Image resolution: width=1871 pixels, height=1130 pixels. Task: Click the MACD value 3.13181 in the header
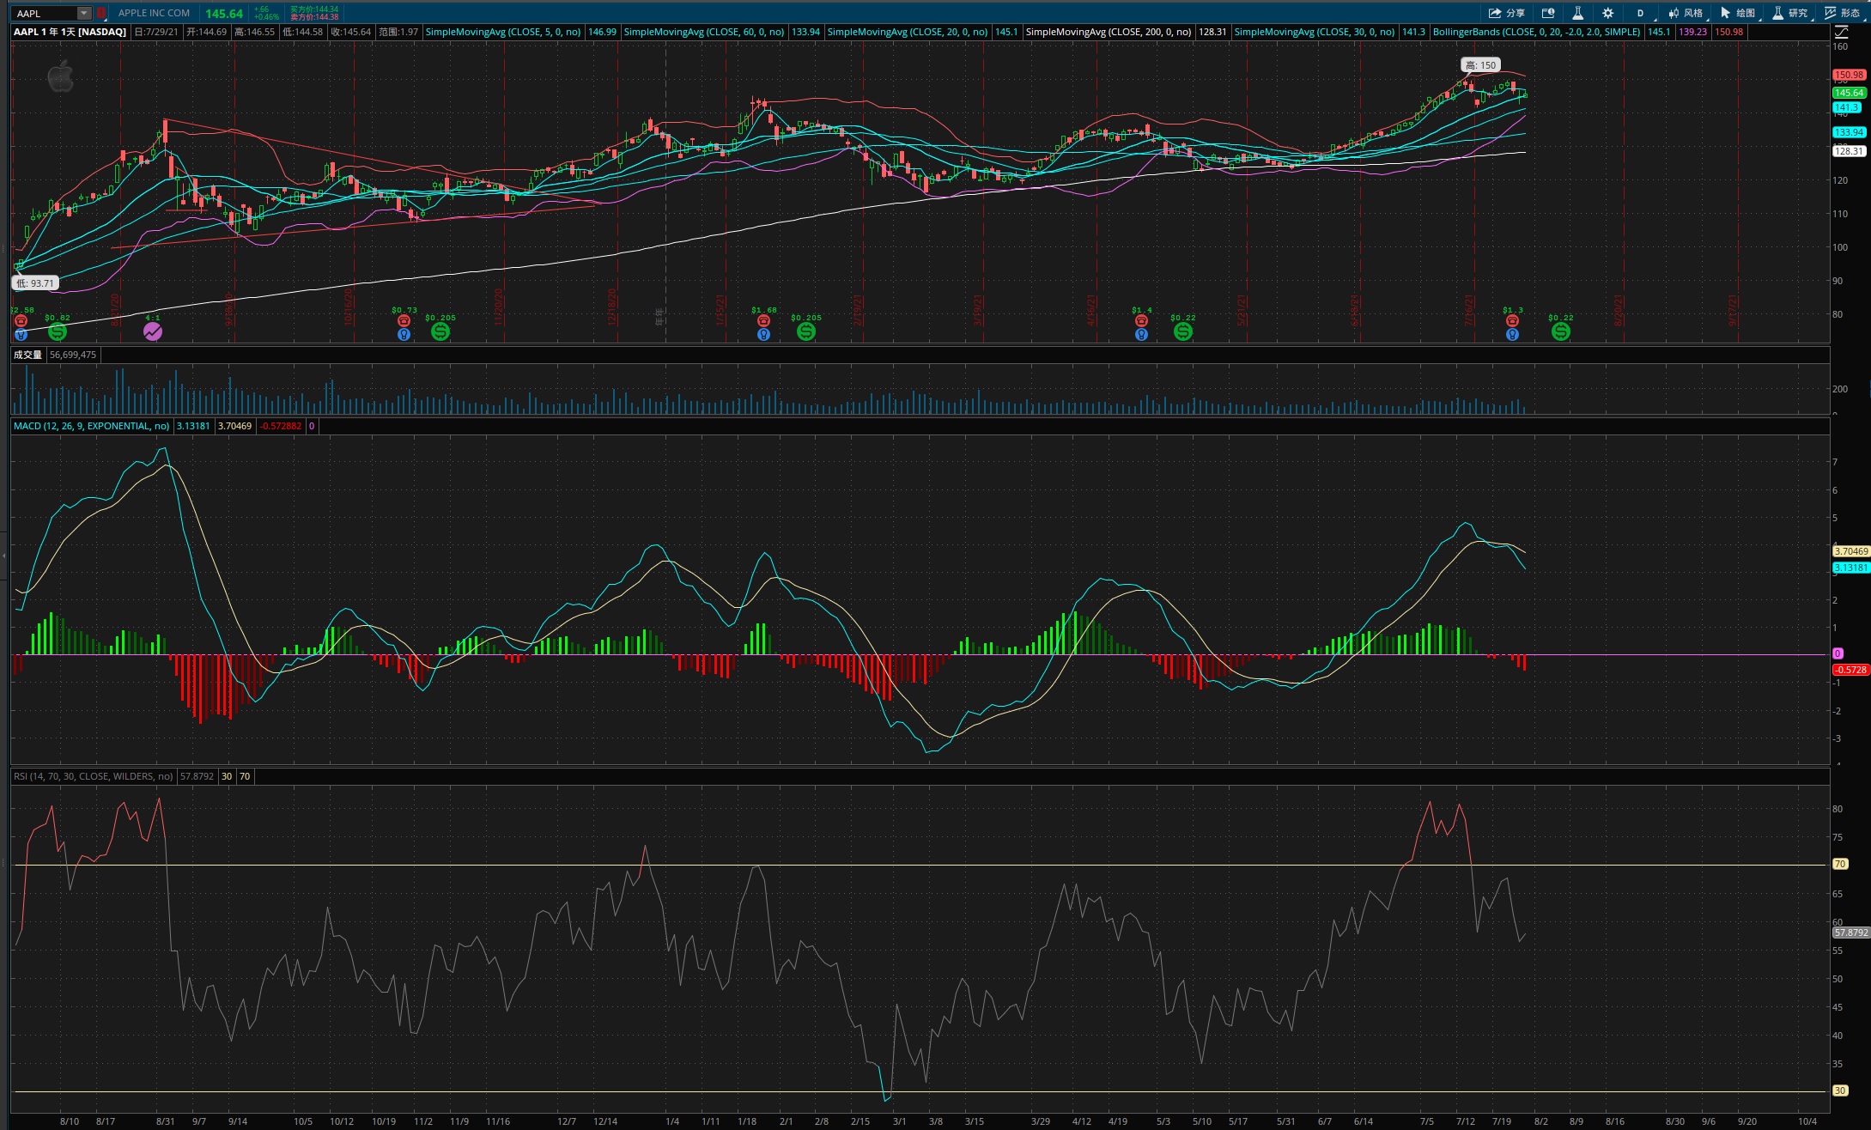193,426
